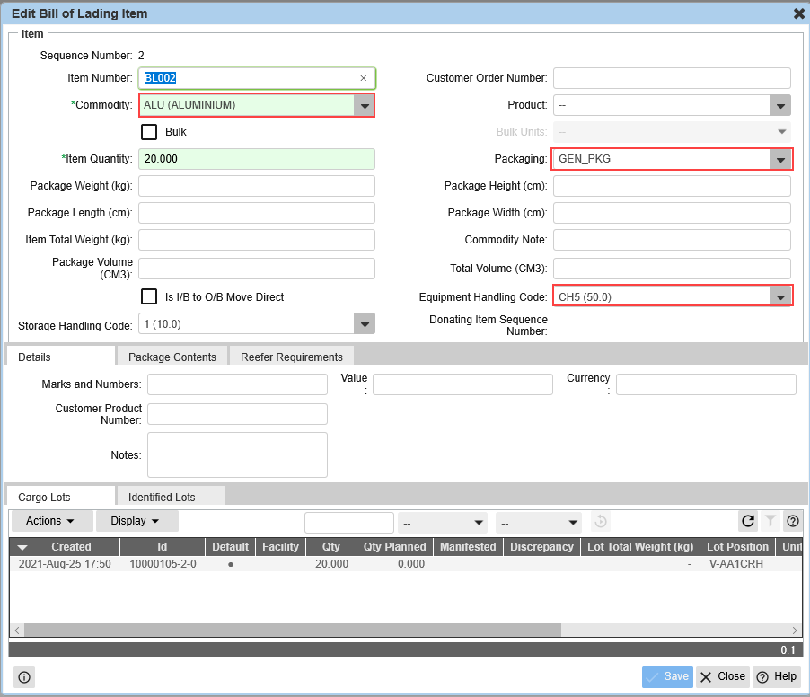Click the Save button

coord(667,677)
